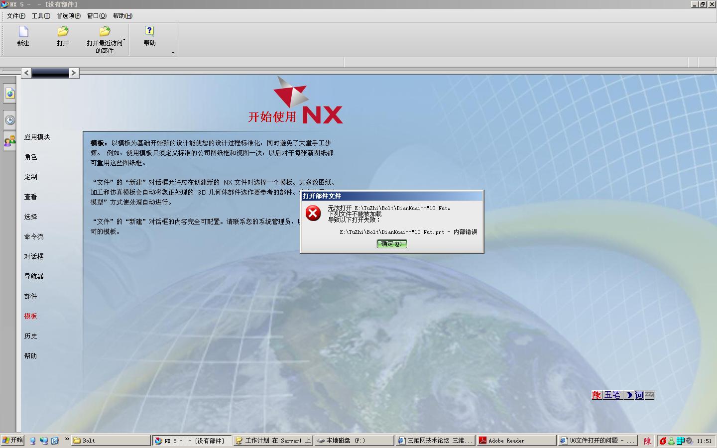This screenshot has width=717, height=448.
Task: Open the Roles people resource bar tab
Action: click(10, 141)
